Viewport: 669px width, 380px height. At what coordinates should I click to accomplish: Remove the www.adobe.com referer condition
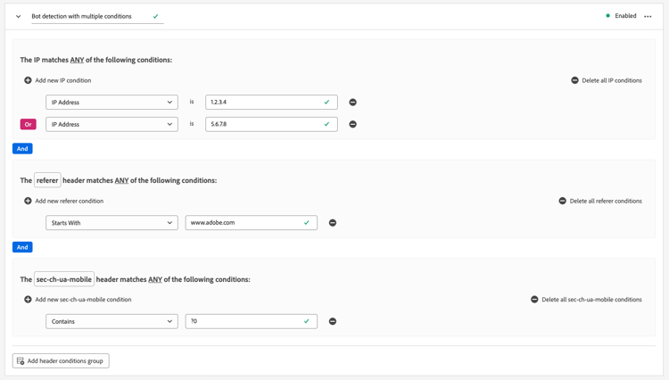333,223
